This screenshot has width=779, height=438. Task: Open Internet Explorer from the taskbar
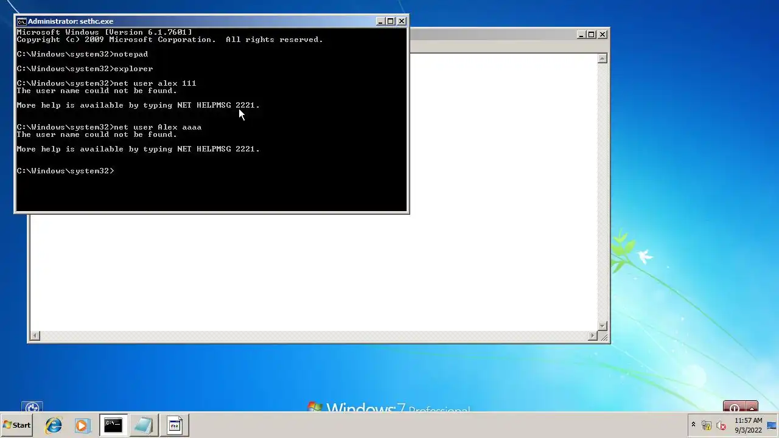tap(54, 425)
